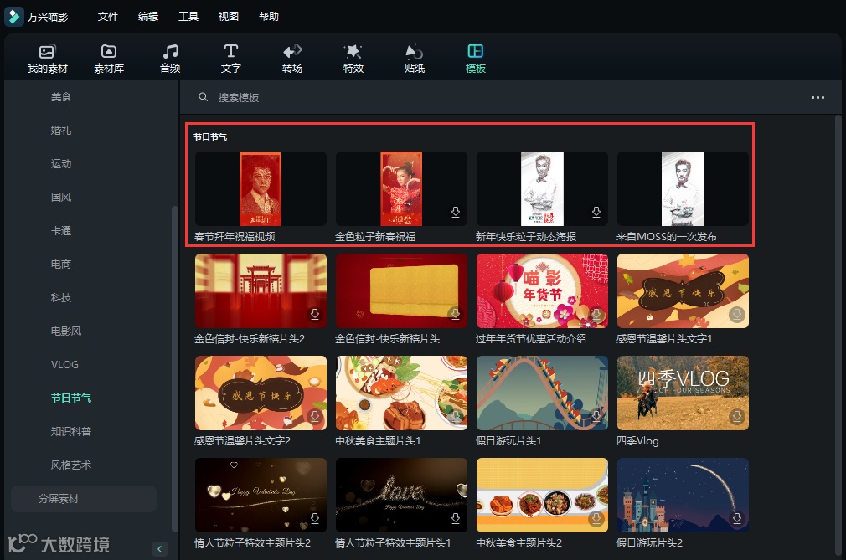
Task: Open the more options ... menu
Action: click(x=818, y=97)
